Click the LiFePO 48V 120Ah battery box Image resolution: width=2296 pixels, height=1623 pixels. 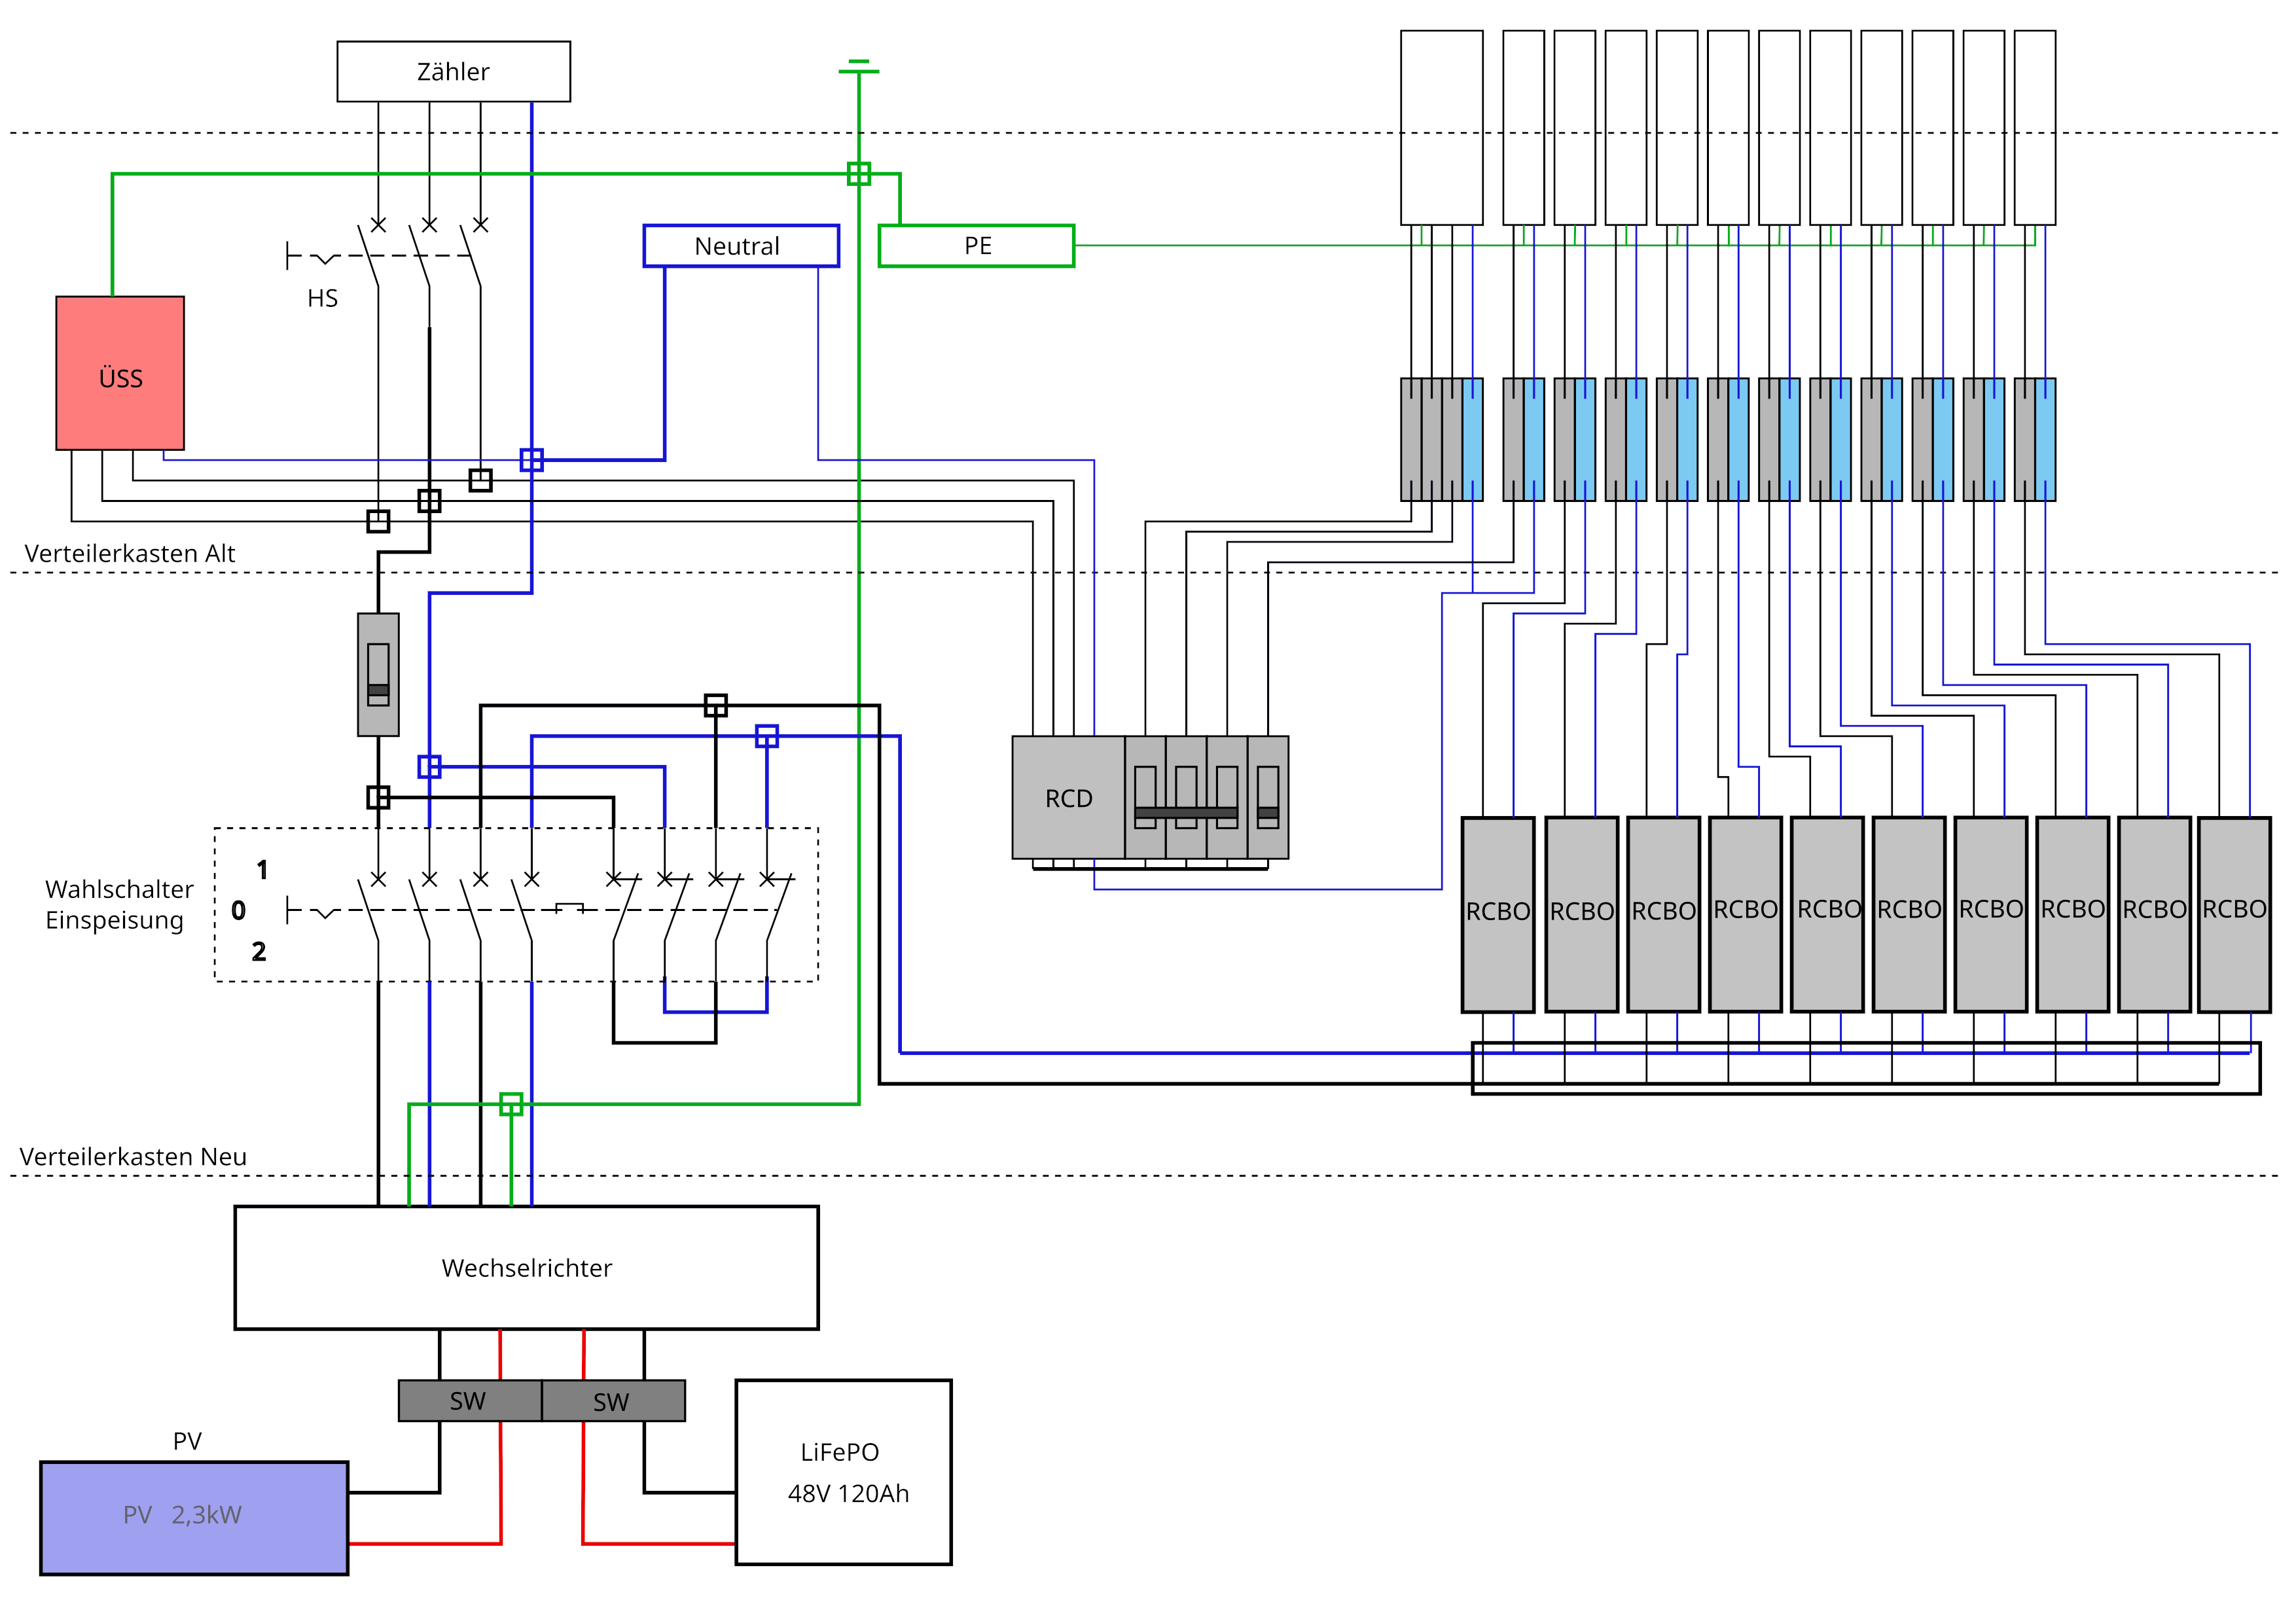coord(843,1472)
